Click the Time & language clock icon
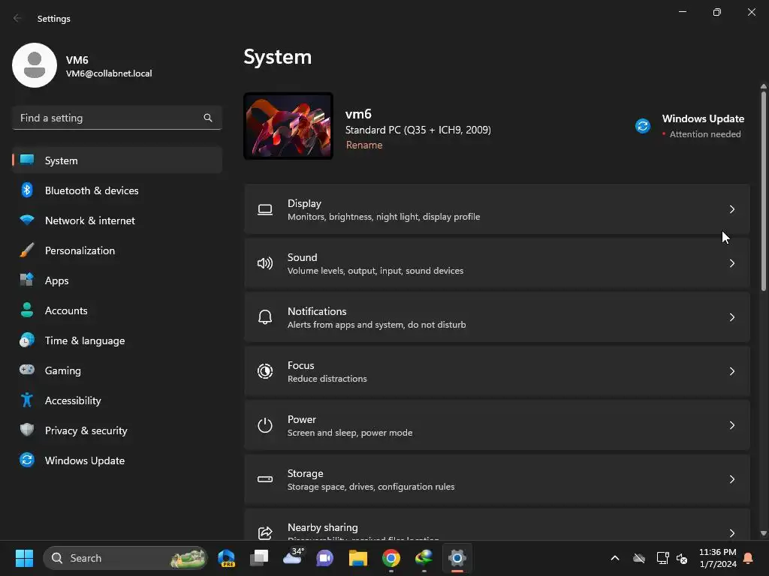 [x=27, y=340]
